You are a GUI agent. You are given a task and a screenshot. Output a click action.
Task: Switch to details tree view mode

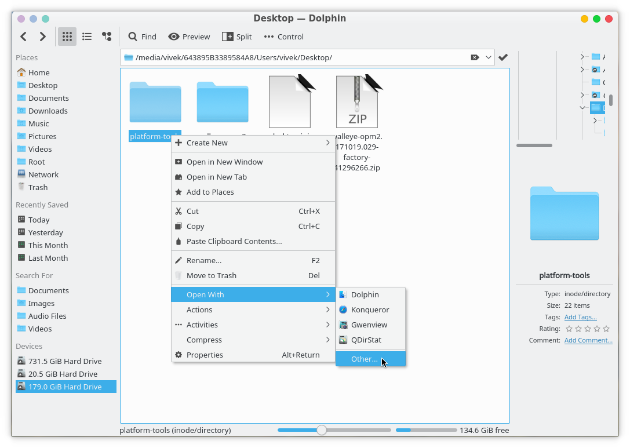(x=107, y=37)
